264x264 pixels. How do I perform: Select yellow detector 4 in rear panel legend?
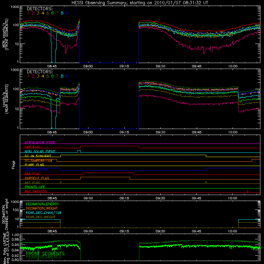(x=43, y=76)
